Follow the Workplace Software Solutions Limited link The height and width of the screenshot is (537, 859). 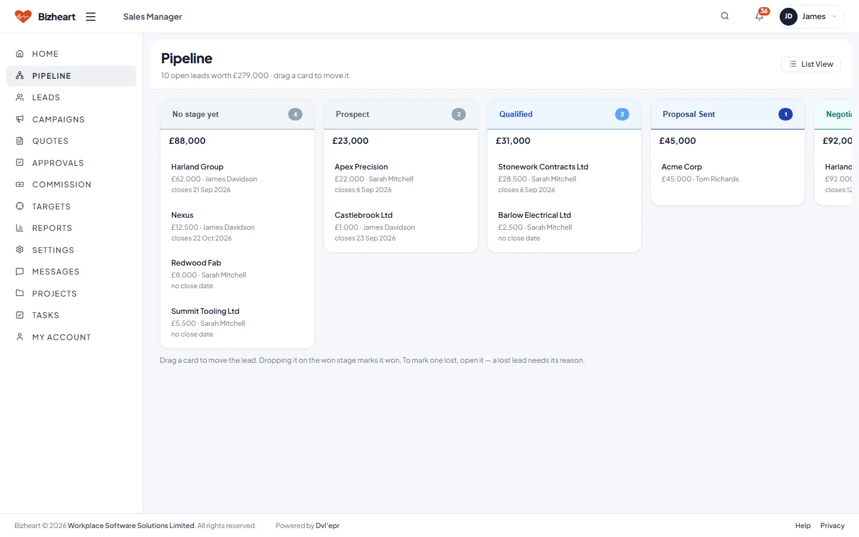click(131, 526)
